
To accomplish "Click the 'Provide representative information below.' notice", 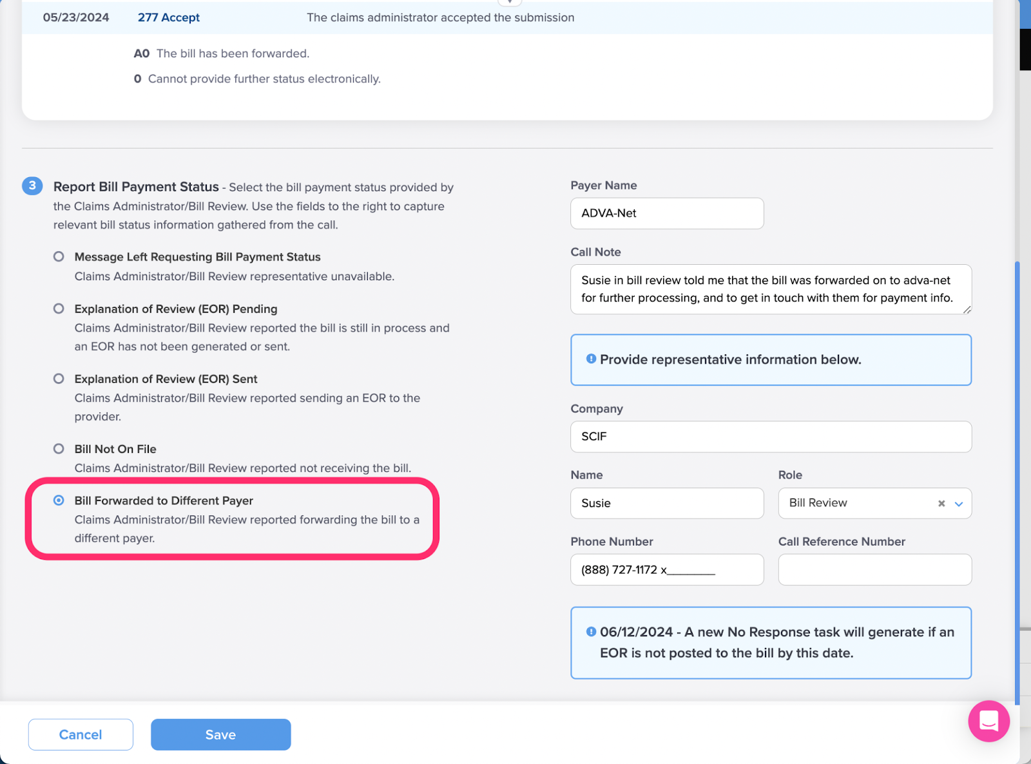I will 771,359.
